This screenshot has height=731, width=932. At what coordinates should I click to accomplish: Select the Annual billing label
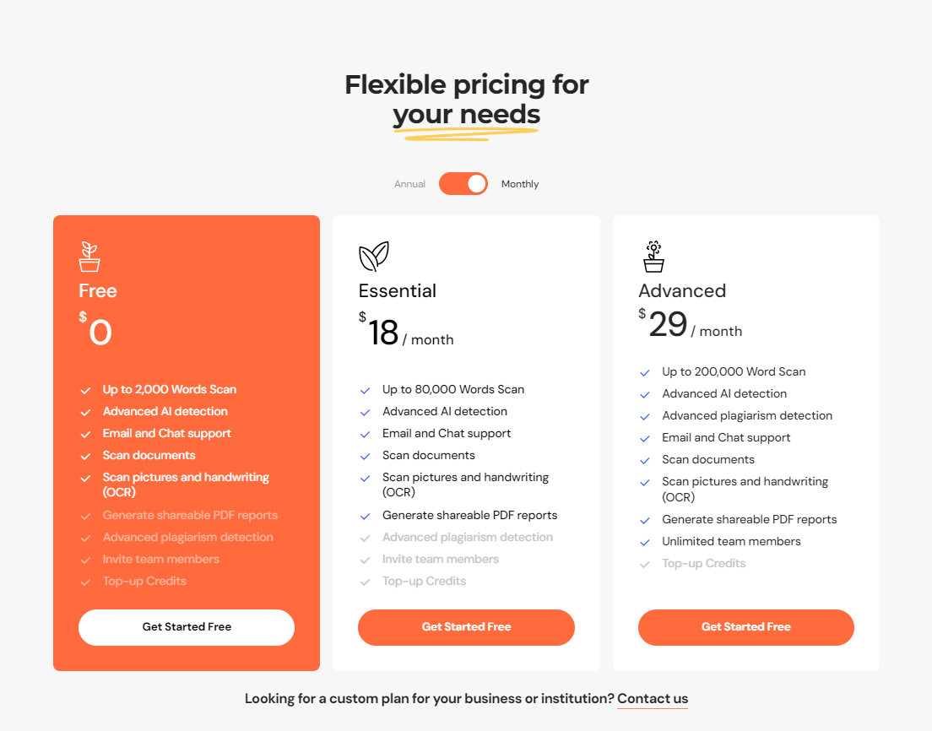tap(409, 184)
